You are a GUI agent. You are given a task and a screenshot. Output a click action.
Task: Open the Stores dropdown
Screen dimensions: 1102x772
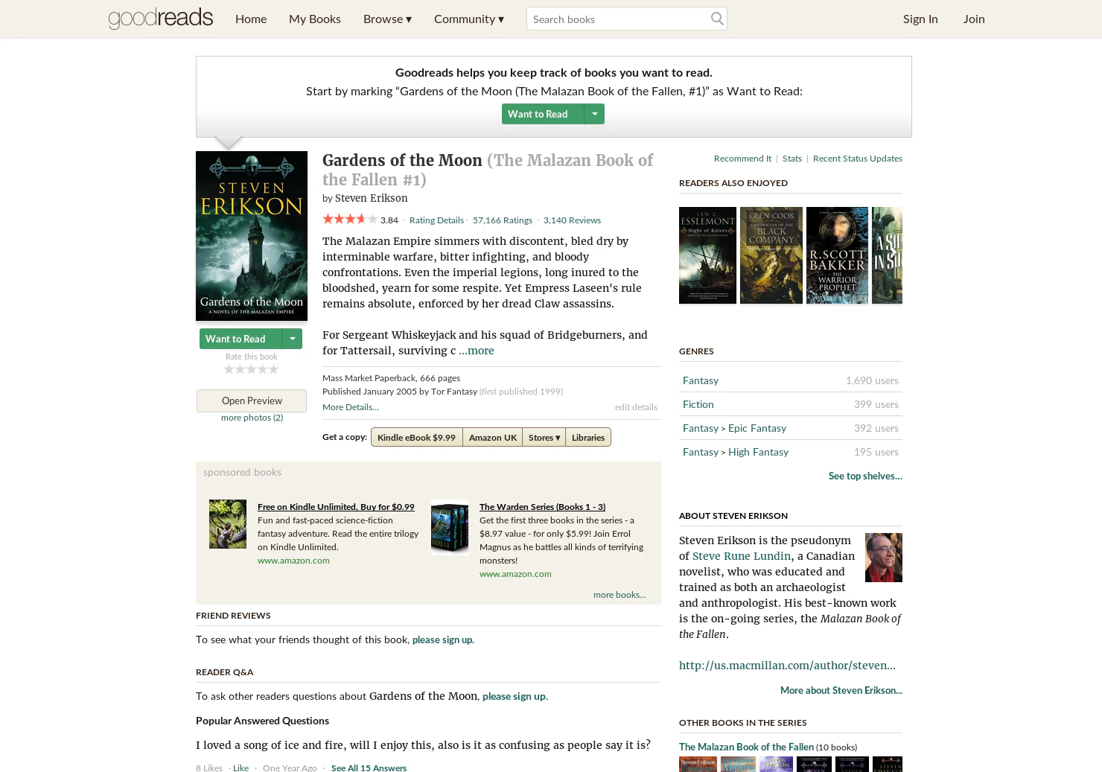544,437
